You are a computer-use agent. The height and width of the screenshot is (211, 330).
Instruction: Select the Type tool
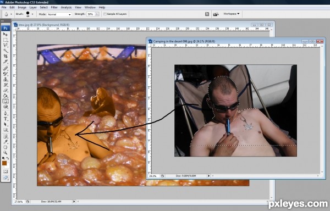[x=5, y=119]
